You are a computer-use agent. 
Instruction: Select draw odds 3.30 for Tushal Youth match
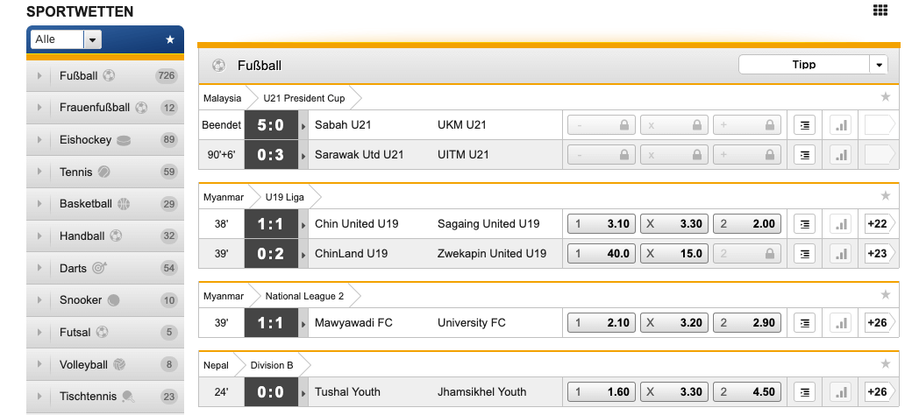[x=674, y=391]
